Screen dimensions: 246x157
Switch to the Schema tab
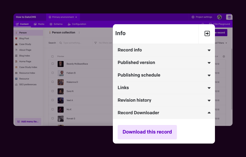(56, 24)
